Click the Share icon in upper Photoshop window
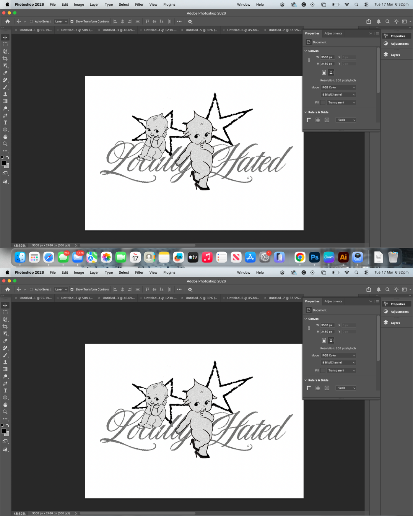 click(369, 21)
